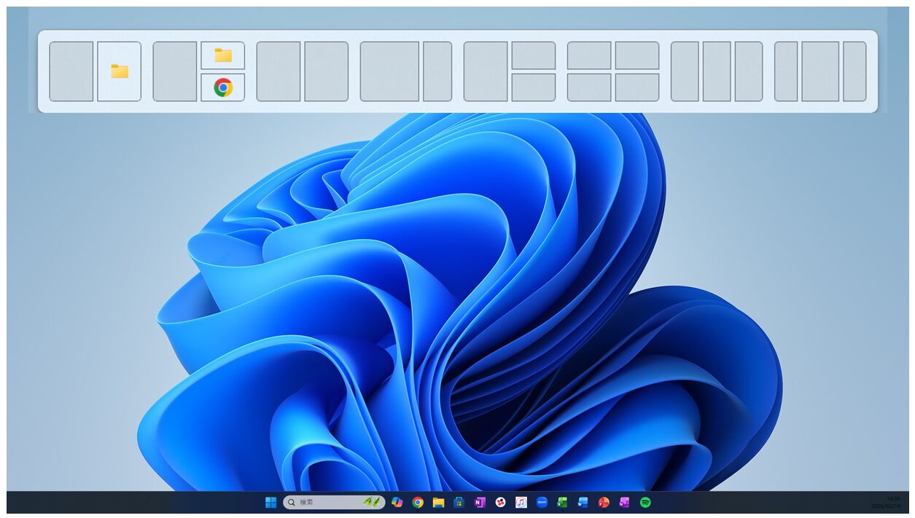Open the Windows Start menu
Viewport: 915px width, 518px height.
coord(270,502)
